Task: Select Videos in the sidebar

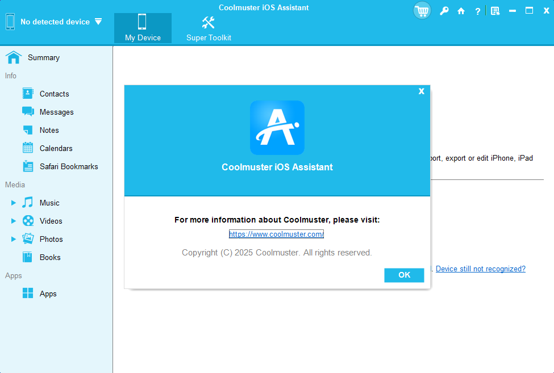Action: pyautogui.click(x=51, y=221)
